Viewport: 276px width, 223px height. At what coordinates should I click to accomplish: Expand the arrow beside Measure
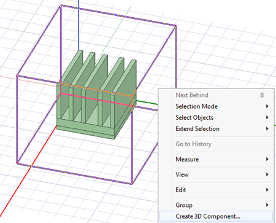pos(267,159)
